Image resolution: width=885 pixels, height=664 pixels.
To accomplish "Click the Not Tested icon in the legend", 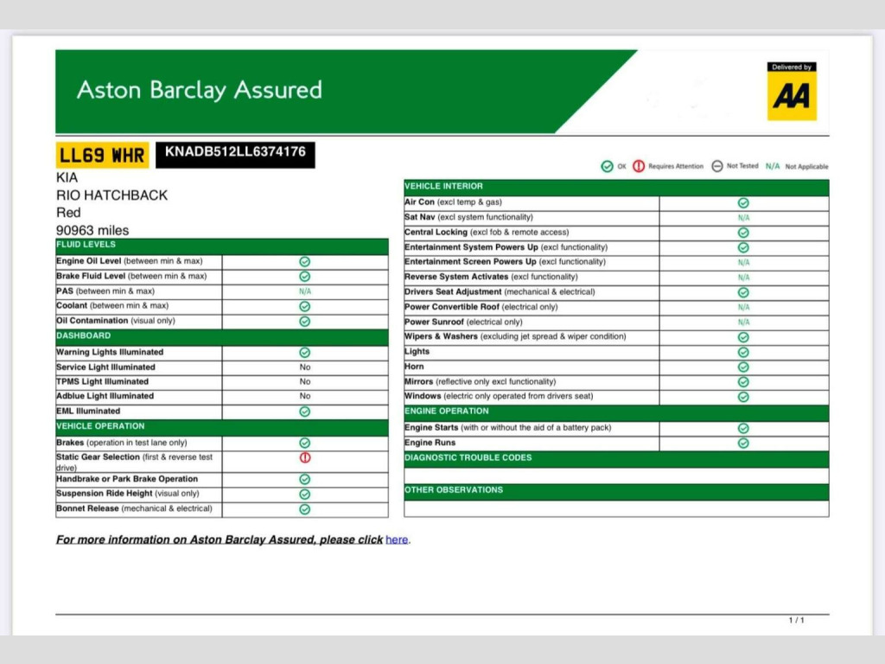I will 717,167.
